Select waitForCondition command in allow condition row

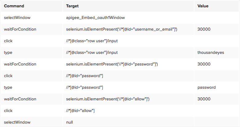coord(20,99)
